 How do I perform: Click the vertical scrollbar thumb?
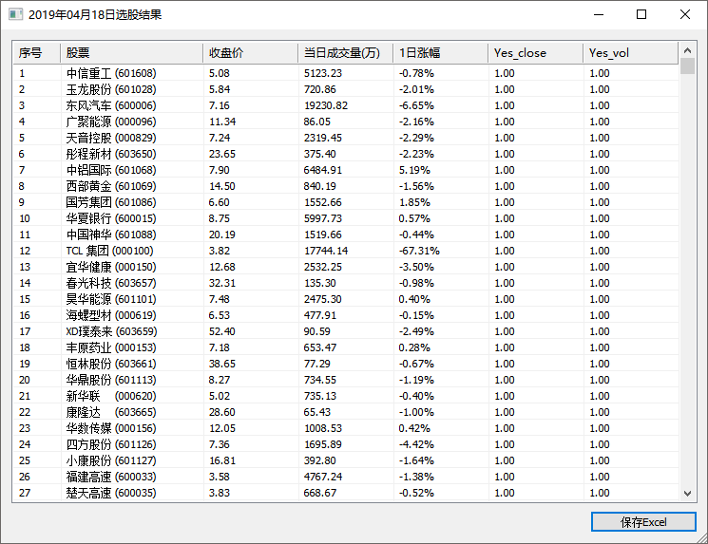pos(688,66)
